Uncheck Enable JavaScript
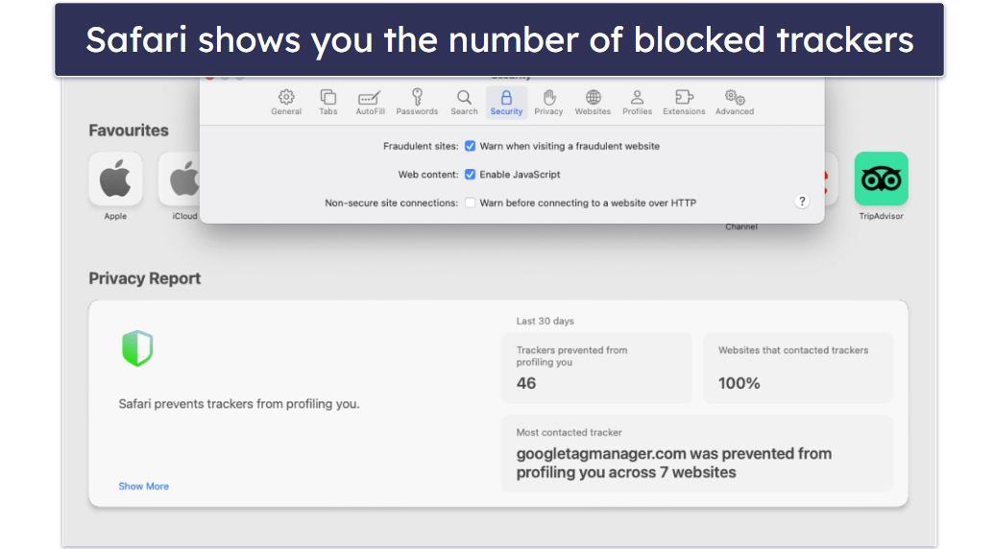994x549 pixels. coord(470,174)
